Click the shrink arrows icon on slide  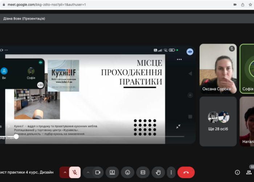[x=179, y=126]
